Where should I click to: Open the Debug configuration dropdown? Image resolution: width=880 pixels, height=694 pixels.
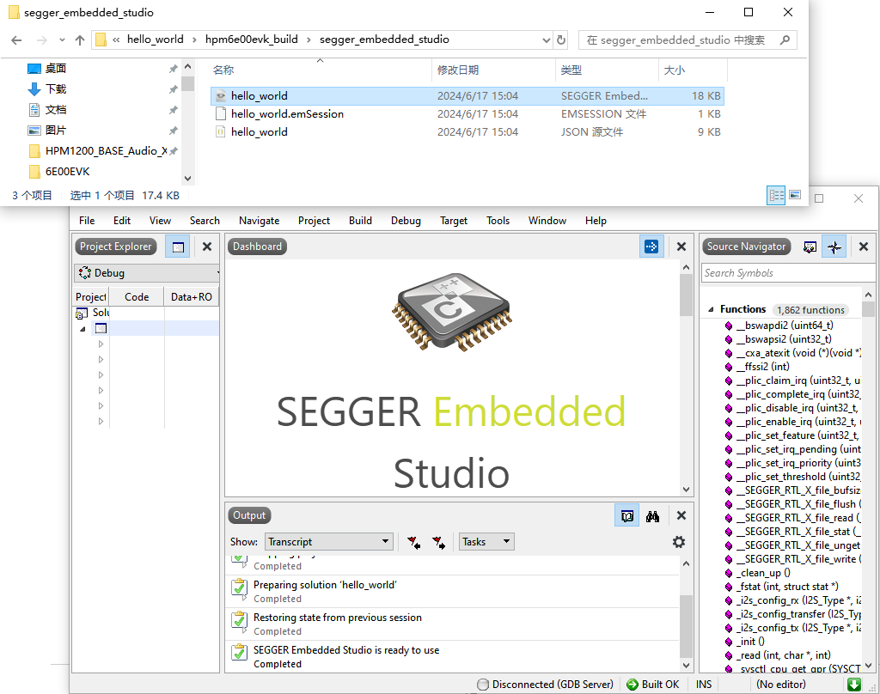click(x=146, y=273)
